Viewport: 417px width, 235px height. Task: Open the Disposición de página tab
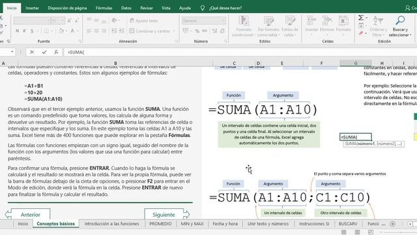[x=67, y=8]
